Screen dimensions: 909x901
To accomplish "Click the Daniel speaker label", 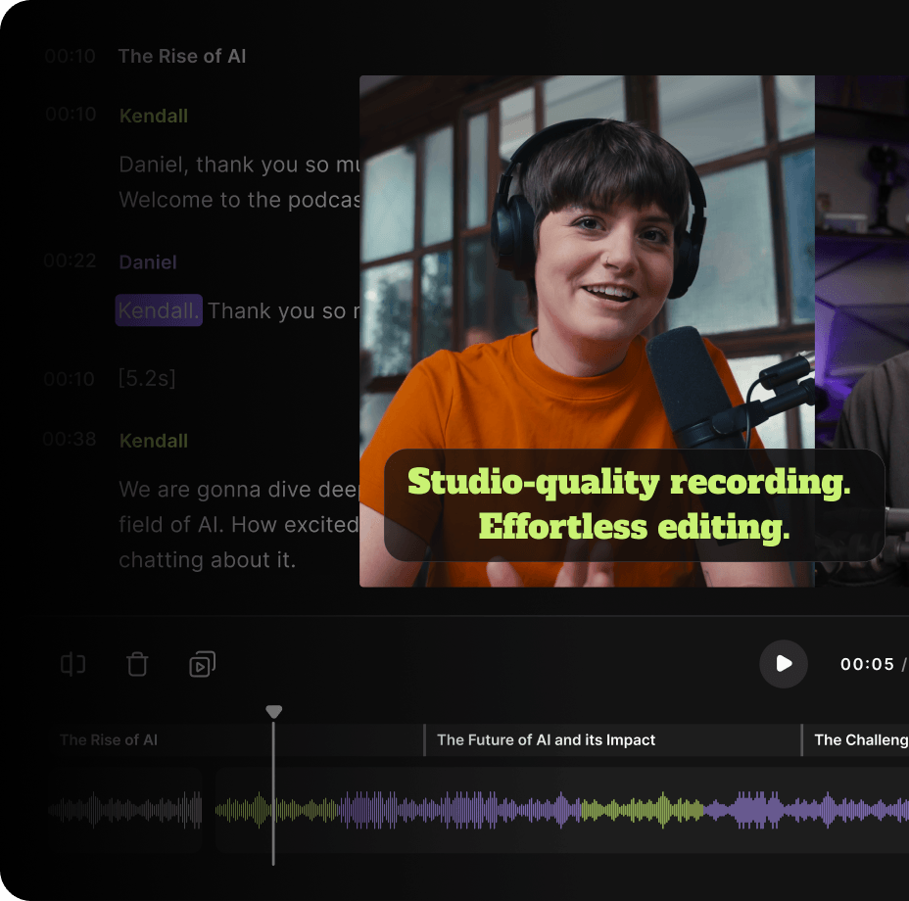I will 148,262.
